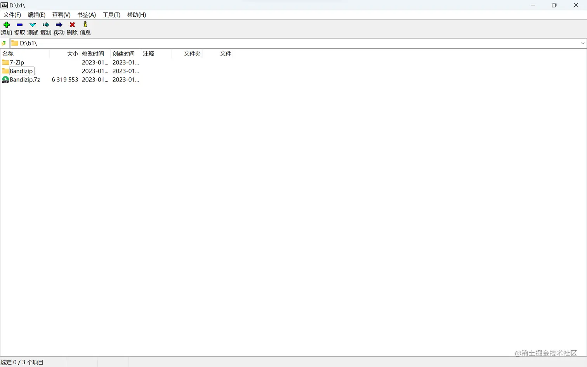Viewport: 587px width, 367px height.
Task: Click the Copy (复制) arrow icon
Action: [x=46, y=24]
